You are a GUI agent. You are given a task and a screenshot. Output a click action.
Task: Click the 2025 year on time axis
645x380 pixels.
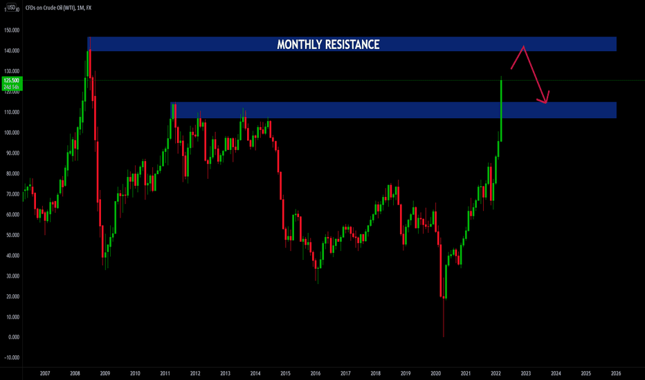tap(585, 373)
